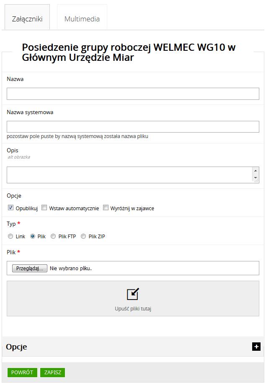Expand the Opcje section with plus icon
This screenshot has width=266, height=386.
tap(256, 347)
